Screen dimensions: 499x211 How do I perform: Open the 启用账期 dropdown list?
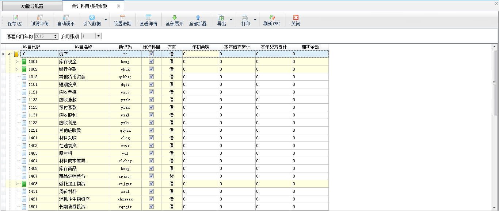coord(98,36)
